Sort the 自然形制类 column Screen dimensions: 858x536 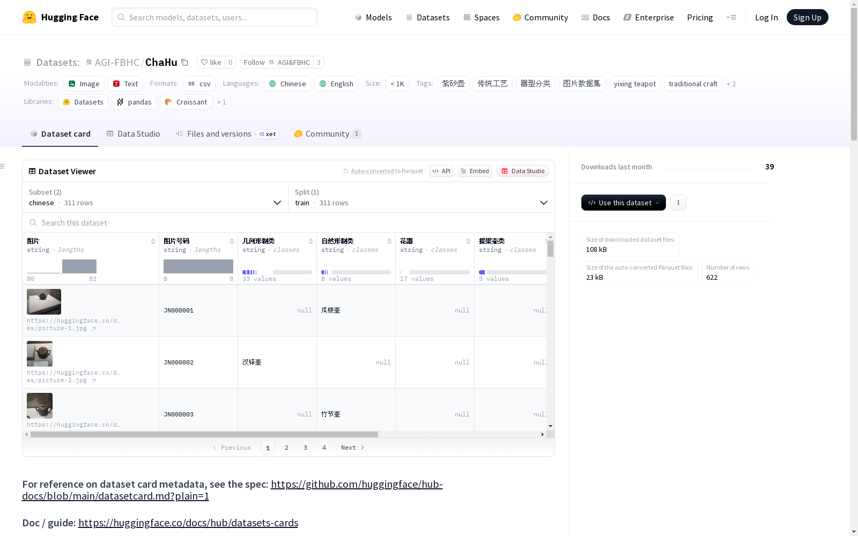click(389, 241)
